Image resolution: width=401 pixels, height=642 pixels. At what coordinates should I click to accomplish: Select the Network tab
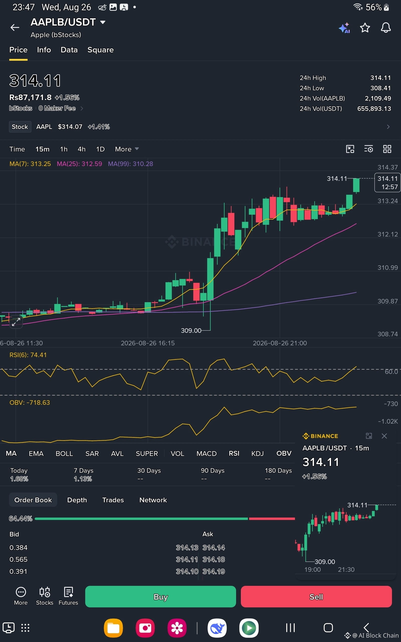pos(153,500)
